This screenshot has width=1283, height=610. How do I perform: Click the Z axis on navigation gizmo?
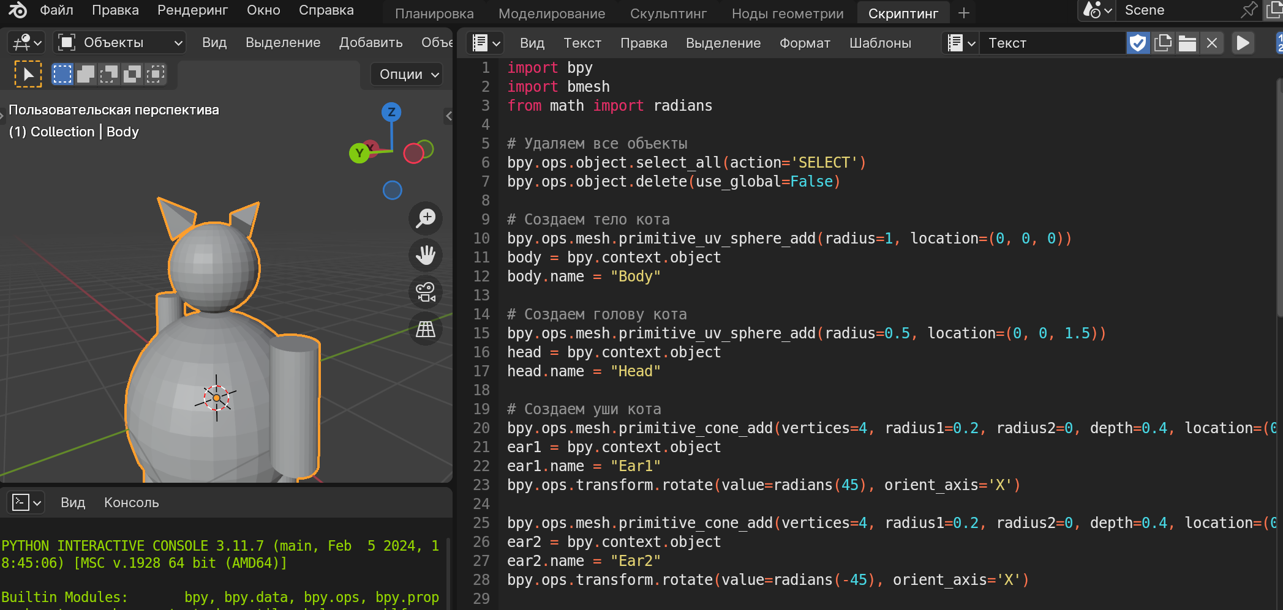click(x=391, y=112)
